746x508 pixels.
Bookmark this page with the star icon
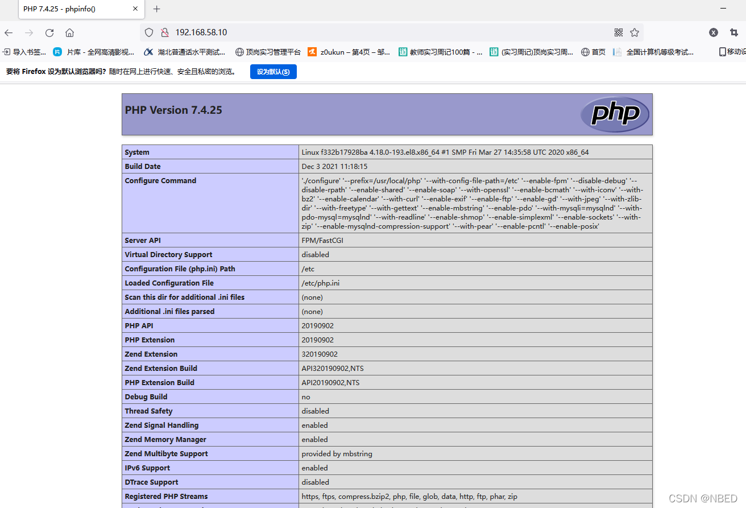pyautogui.click(x=635, y=32)
